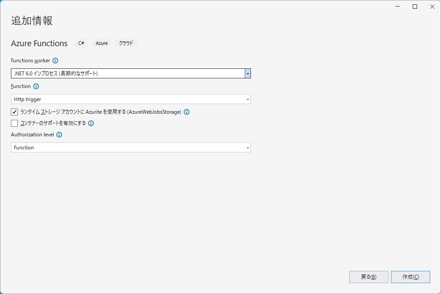Viewport: 441px width, 294px height.
Task: Click the 追加情報 title text
Action: tap(32, 20)
